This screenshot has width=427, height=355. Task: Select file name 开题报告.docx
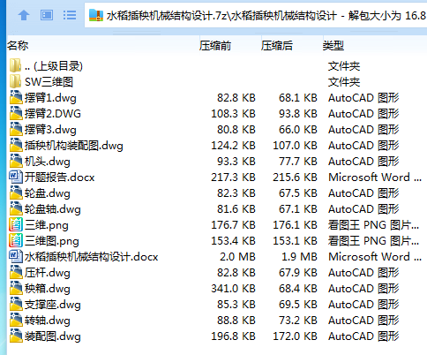pos(60,177)
